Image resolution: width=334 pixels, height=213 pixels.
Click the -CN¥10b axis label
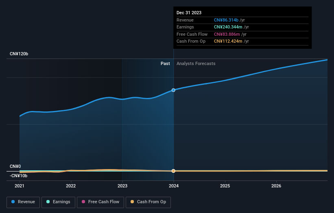tap(19, 176)
